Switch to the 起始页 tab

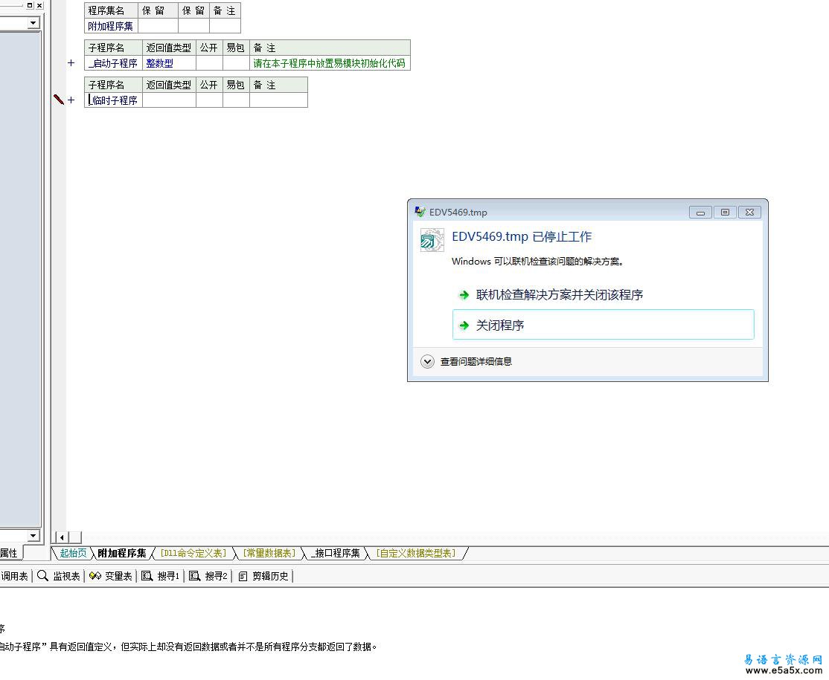tap(73, 553)
